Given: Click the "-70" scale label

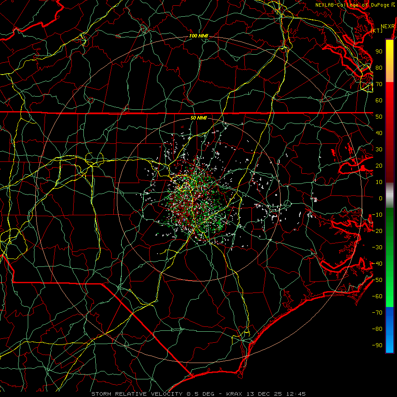Looking at the screenshot, I should 377,313.
